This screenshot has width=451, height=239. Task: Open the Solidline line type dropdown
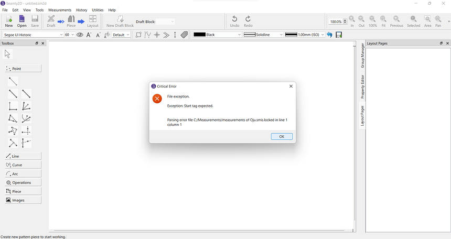click(263, 35)
